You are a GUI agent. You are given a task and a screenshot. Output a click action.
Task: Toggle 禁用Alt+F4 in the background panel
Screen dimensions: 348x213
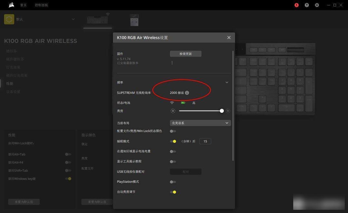tap(68, 162)
